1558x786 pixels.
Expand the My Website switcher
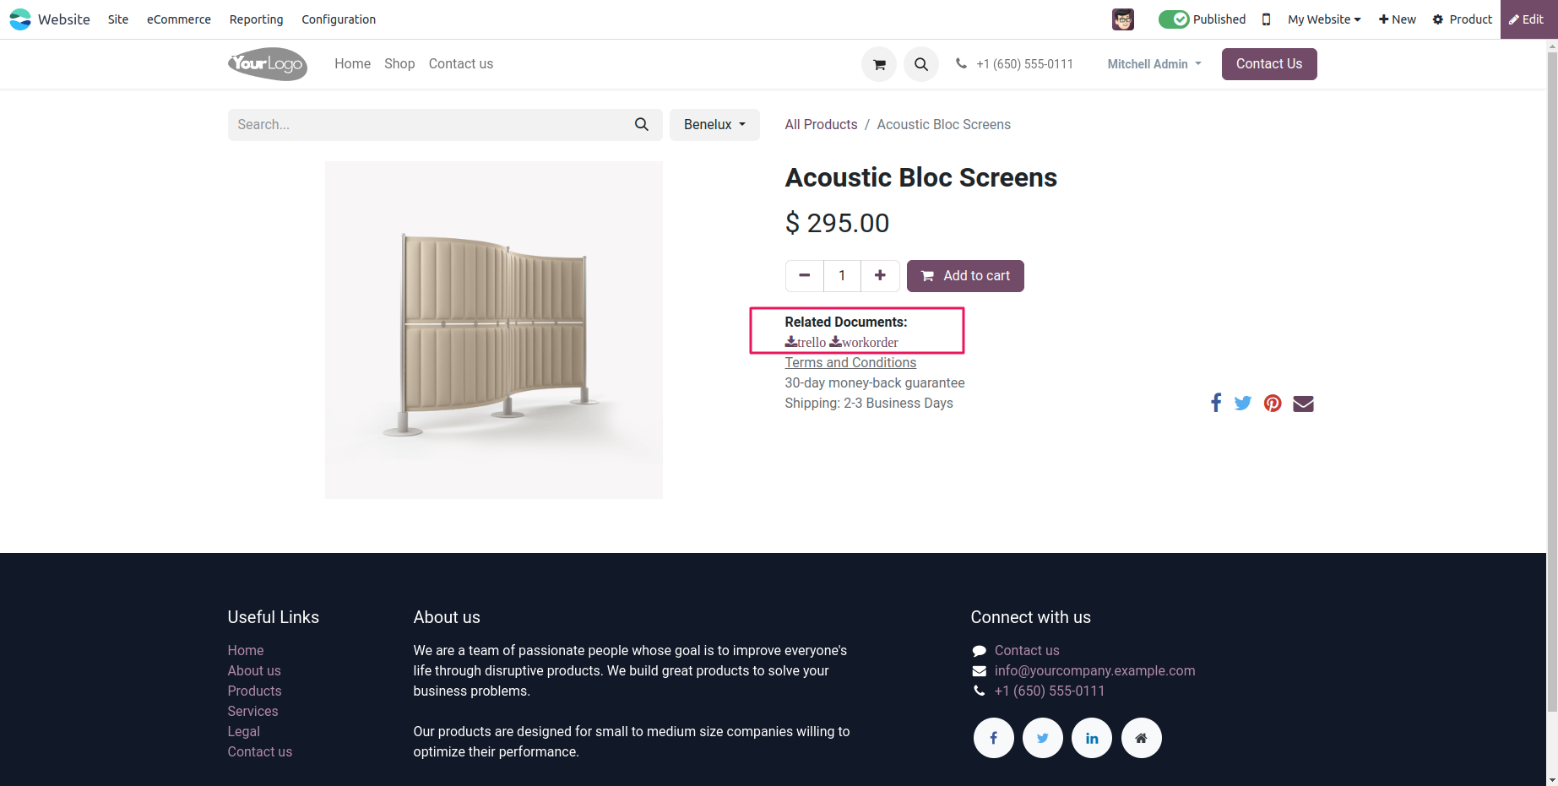1324,19
